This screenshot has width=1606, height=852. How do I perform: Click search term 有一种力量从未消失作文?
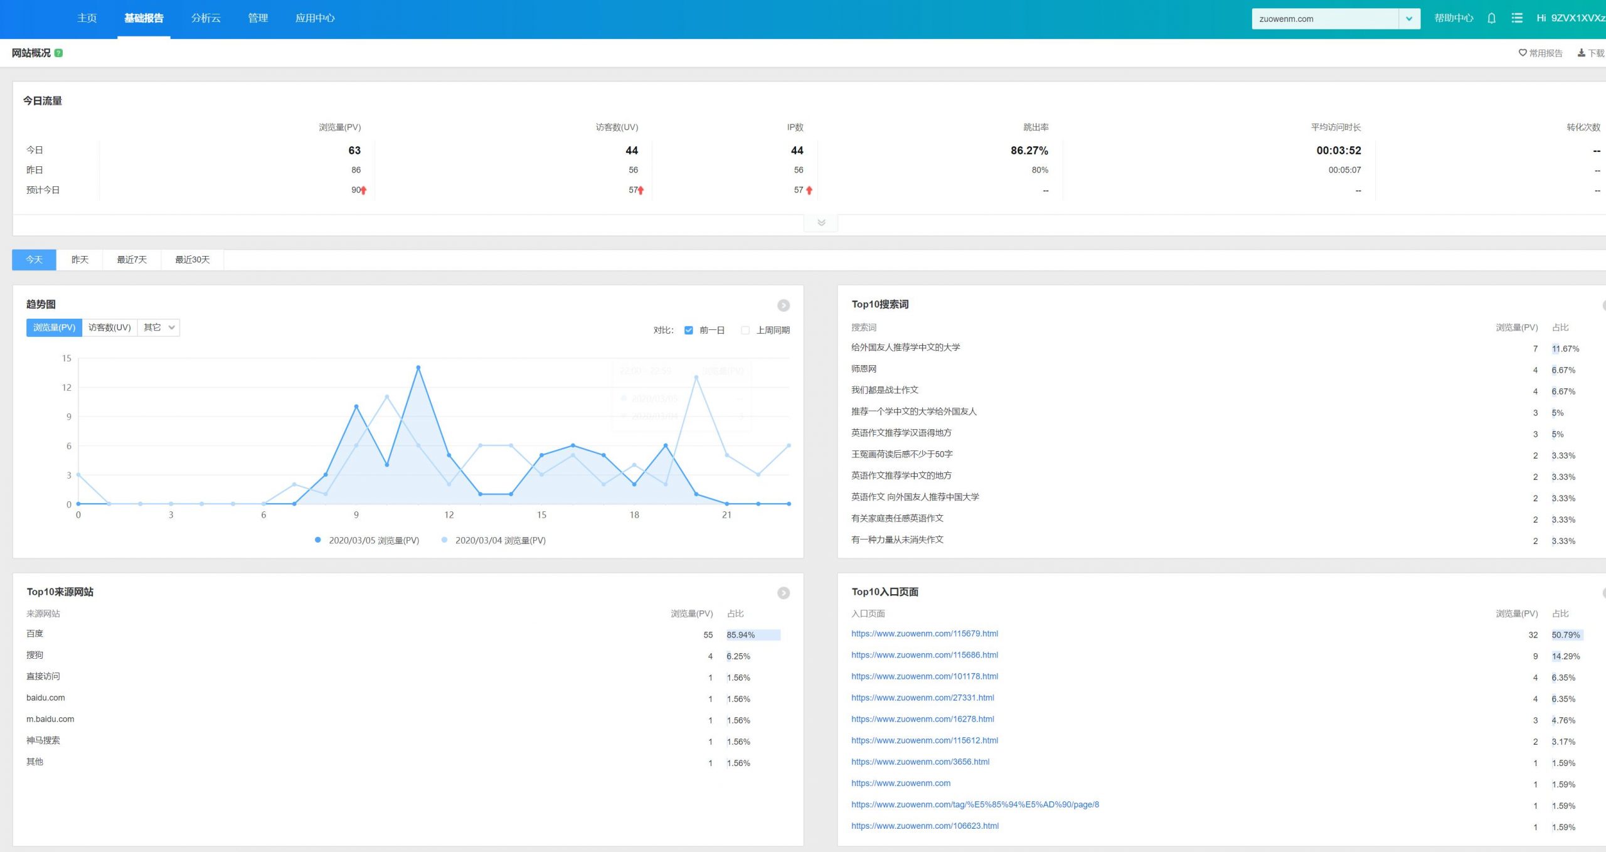click(897, 540)
